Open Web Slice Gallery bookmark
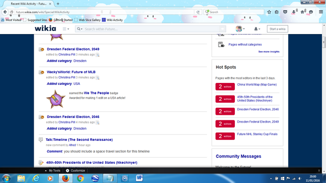Viewport: 326px width, 183px height. pyautogui.click(x=87, y=20)
